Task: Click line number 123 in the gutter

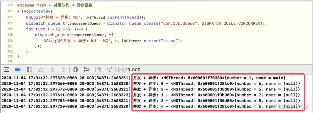Action: (x=10, y=23)
